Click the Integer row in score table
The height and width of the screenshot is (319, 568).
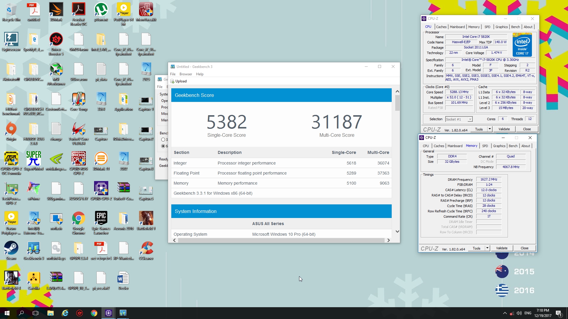pos(281,163)
